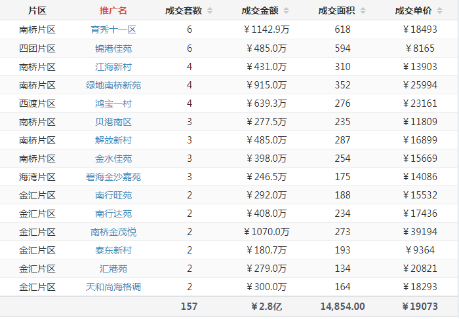459x319 pixels.
Task: Select the total count 157
Action: (189, 307)
